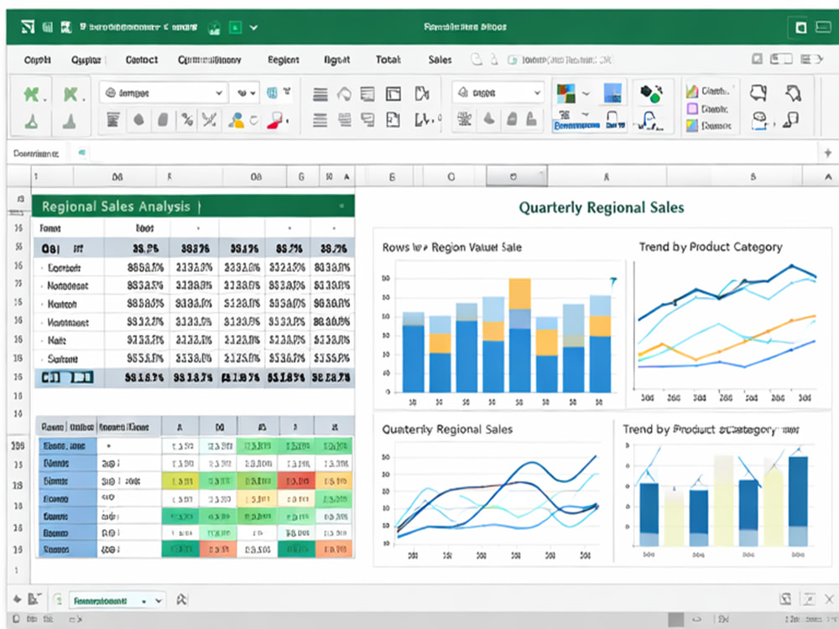Click the small icon beside the name box
Viewport: 839px width, 629px height.
point(82,153)
